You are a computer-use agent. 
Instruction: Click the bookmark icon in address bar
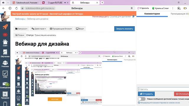tap(132, 8)
